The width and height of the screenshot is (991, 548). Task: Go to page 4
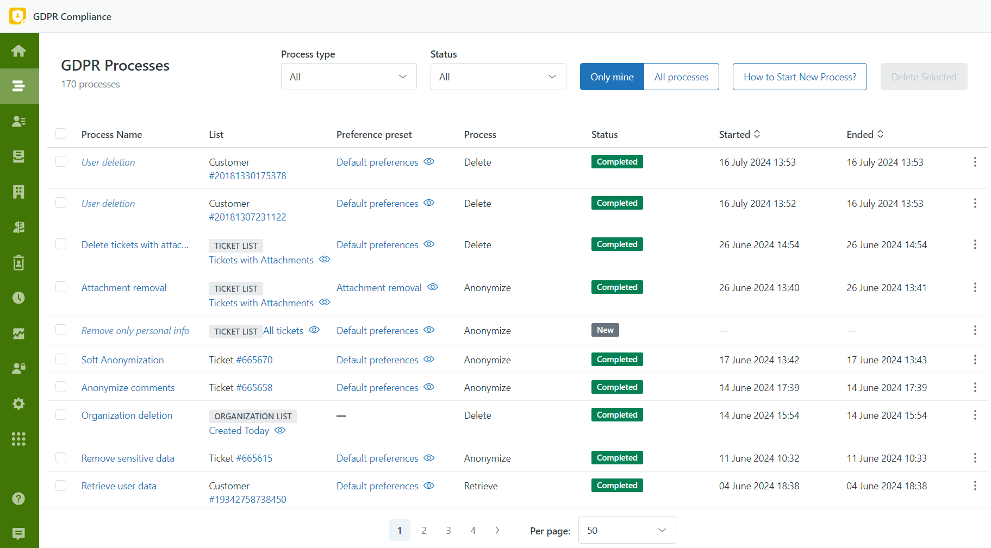[x=473, y=530]
